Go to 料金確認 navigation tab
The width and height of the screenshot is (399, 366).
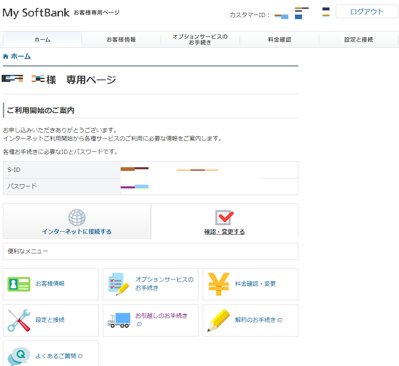(x=280, y=40)
